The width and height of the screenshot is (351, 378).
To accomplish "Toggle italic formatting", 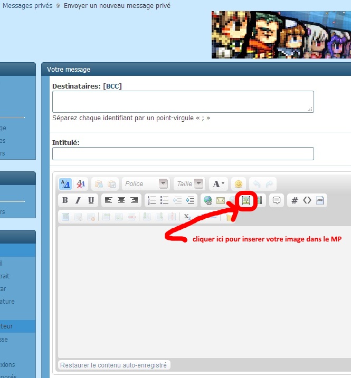I will click(78, 200).
